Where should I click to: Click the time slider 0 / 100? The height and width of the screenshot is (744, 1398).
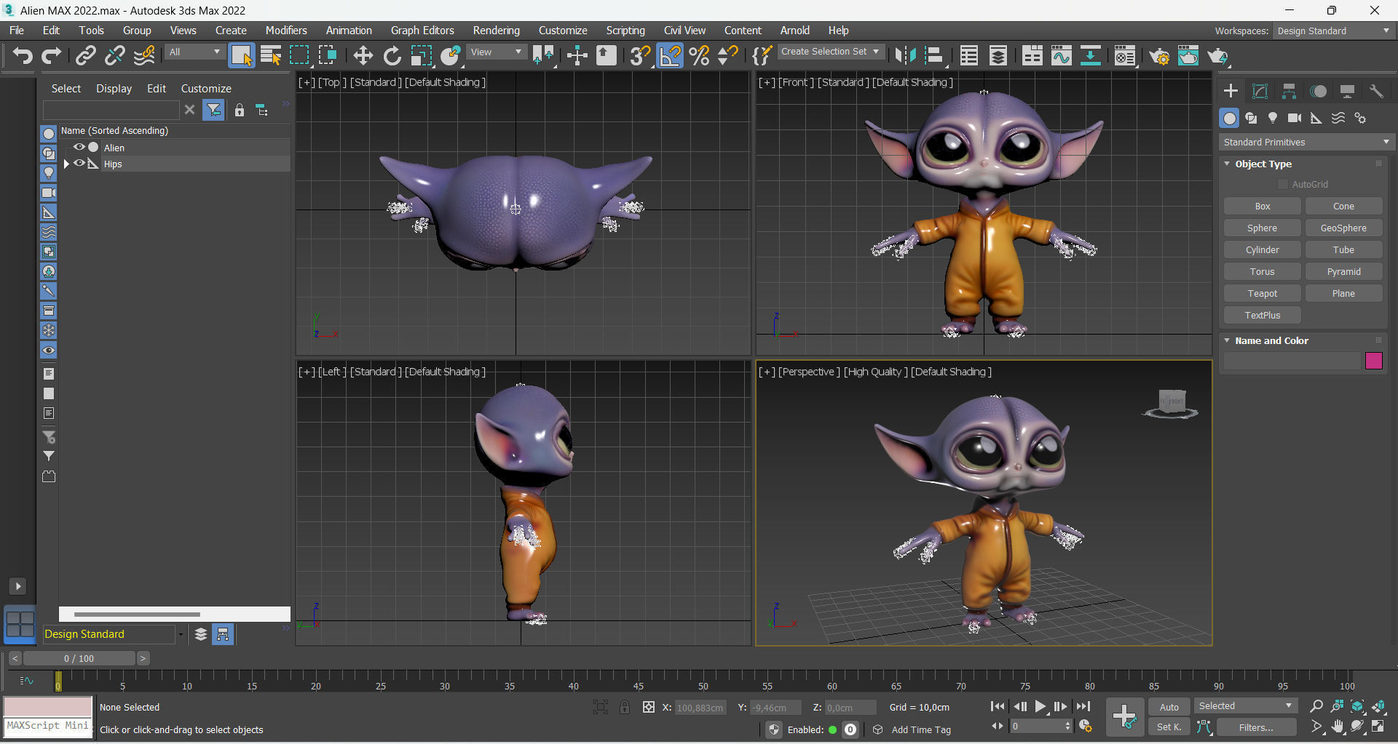click(x=79, y=658)
